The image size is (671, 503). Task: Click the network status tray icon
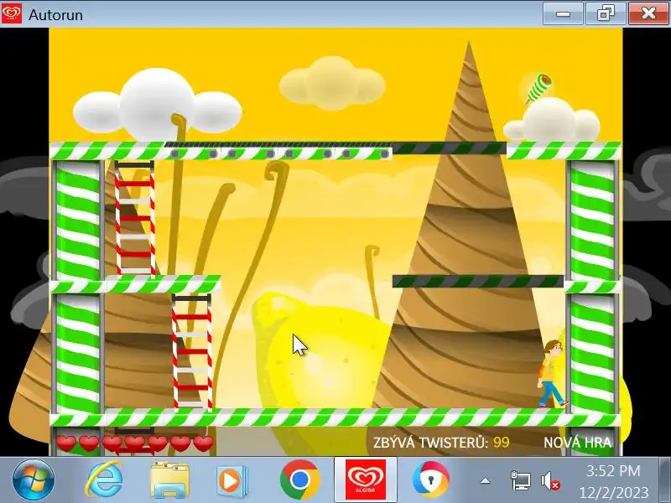pyautogui.click(x=520, y=480)
